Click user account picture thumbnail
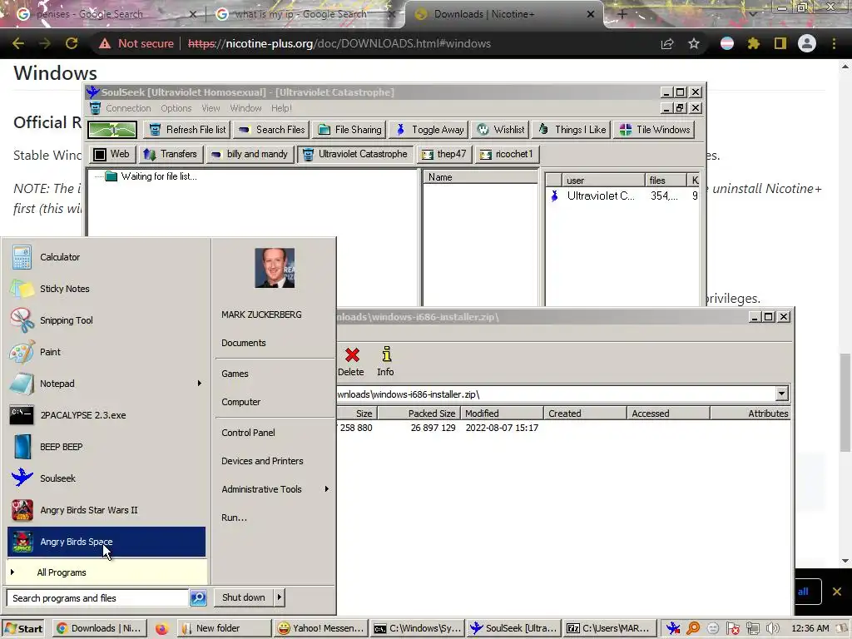The height and width of the screenshot is (639, 852). 275,268
